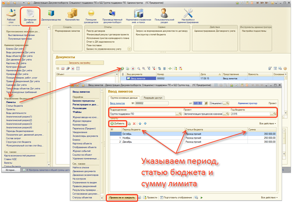
Task: Open Лимиты in left navigation
Action: pyautogui.click(x=11, y=102)
